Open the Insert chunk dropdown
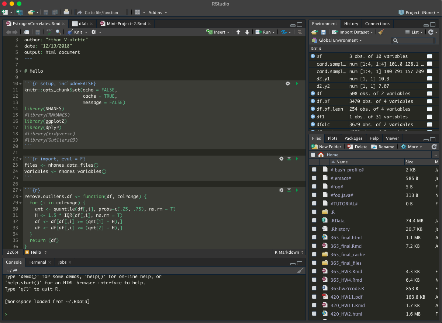Image resolution: width=442 pixels, height=323 pixels. point(218,32)
